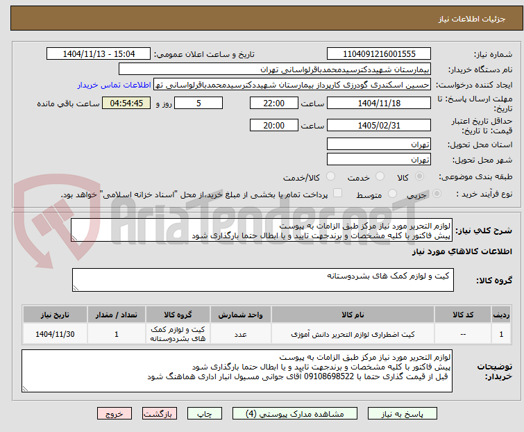The height and width of the screenshot is (432, 524).
Task: Click the نام کالا column header
Action: (x=353, y=315)
